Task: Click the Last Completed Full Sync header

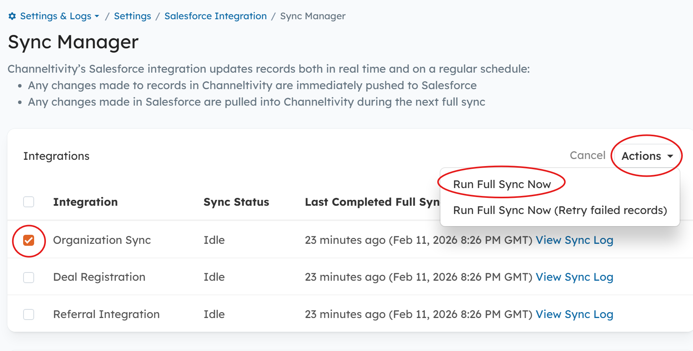Action: [x=372, y=202]
